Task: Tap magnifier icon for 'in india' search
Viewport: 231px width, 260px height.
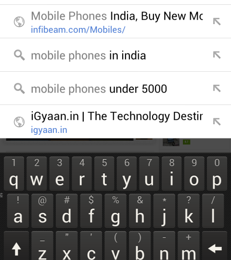Action: pyautogui.click(x=19, y=55)
